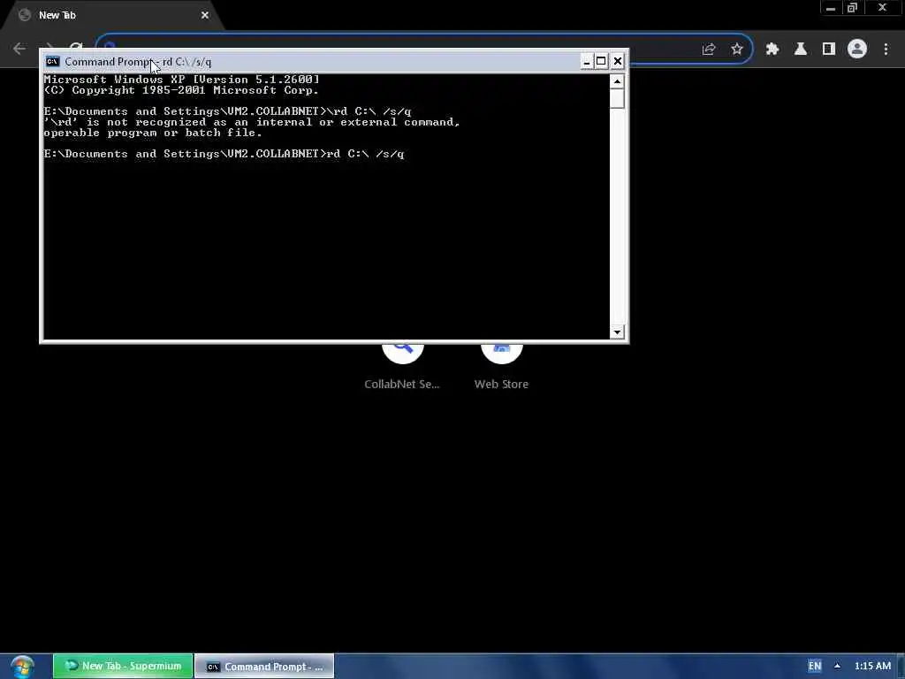The height and width of the screenshot is (679, 905).
Task: Click the Command Prompt scroll up arrow
Action: pyautogui.click(x=617, y=81)
